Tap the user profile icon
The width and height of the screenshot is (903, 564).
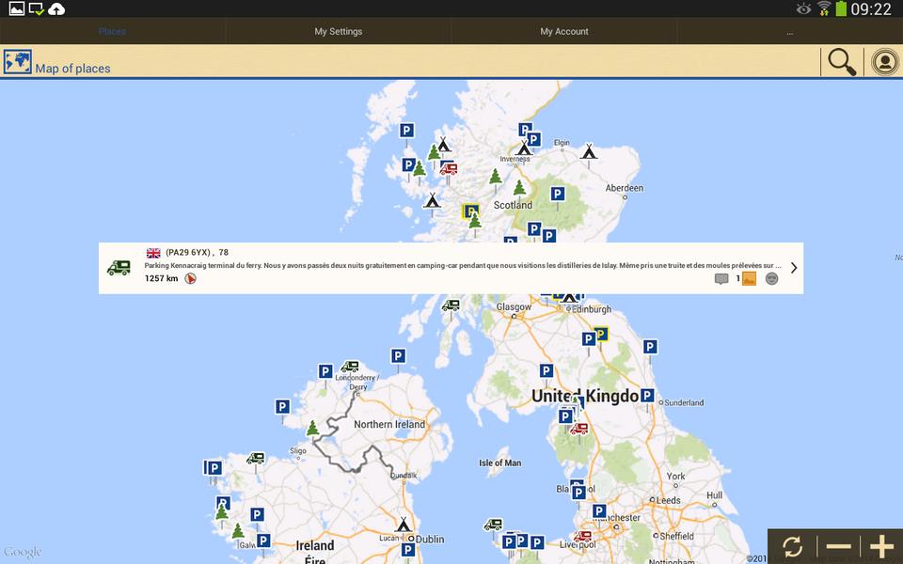[884, 62]
